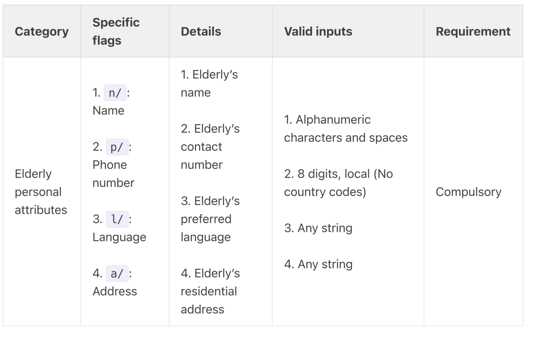Click the l/ flag code badge
Screen dimensions: 536x344
click(117, 219)
